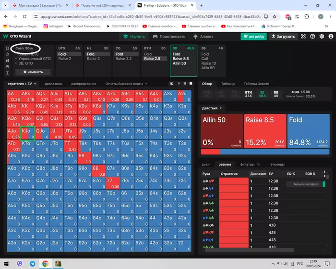336x269 pixels.
Task: Show hidden system tray icons
Action: pyautogui.click(x=273, y=264)
